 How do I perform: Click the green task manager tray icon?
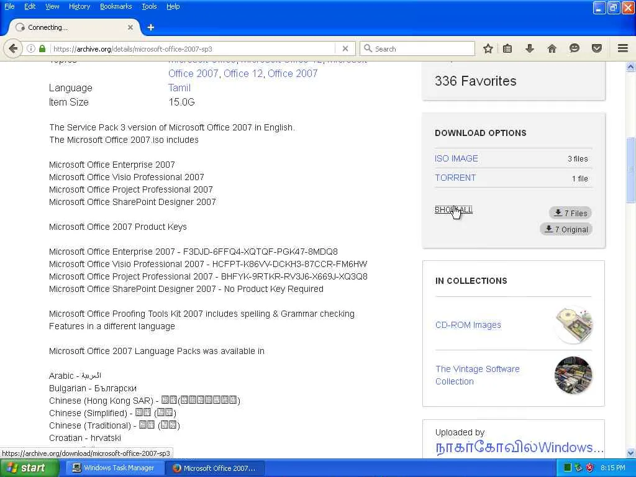568,468
